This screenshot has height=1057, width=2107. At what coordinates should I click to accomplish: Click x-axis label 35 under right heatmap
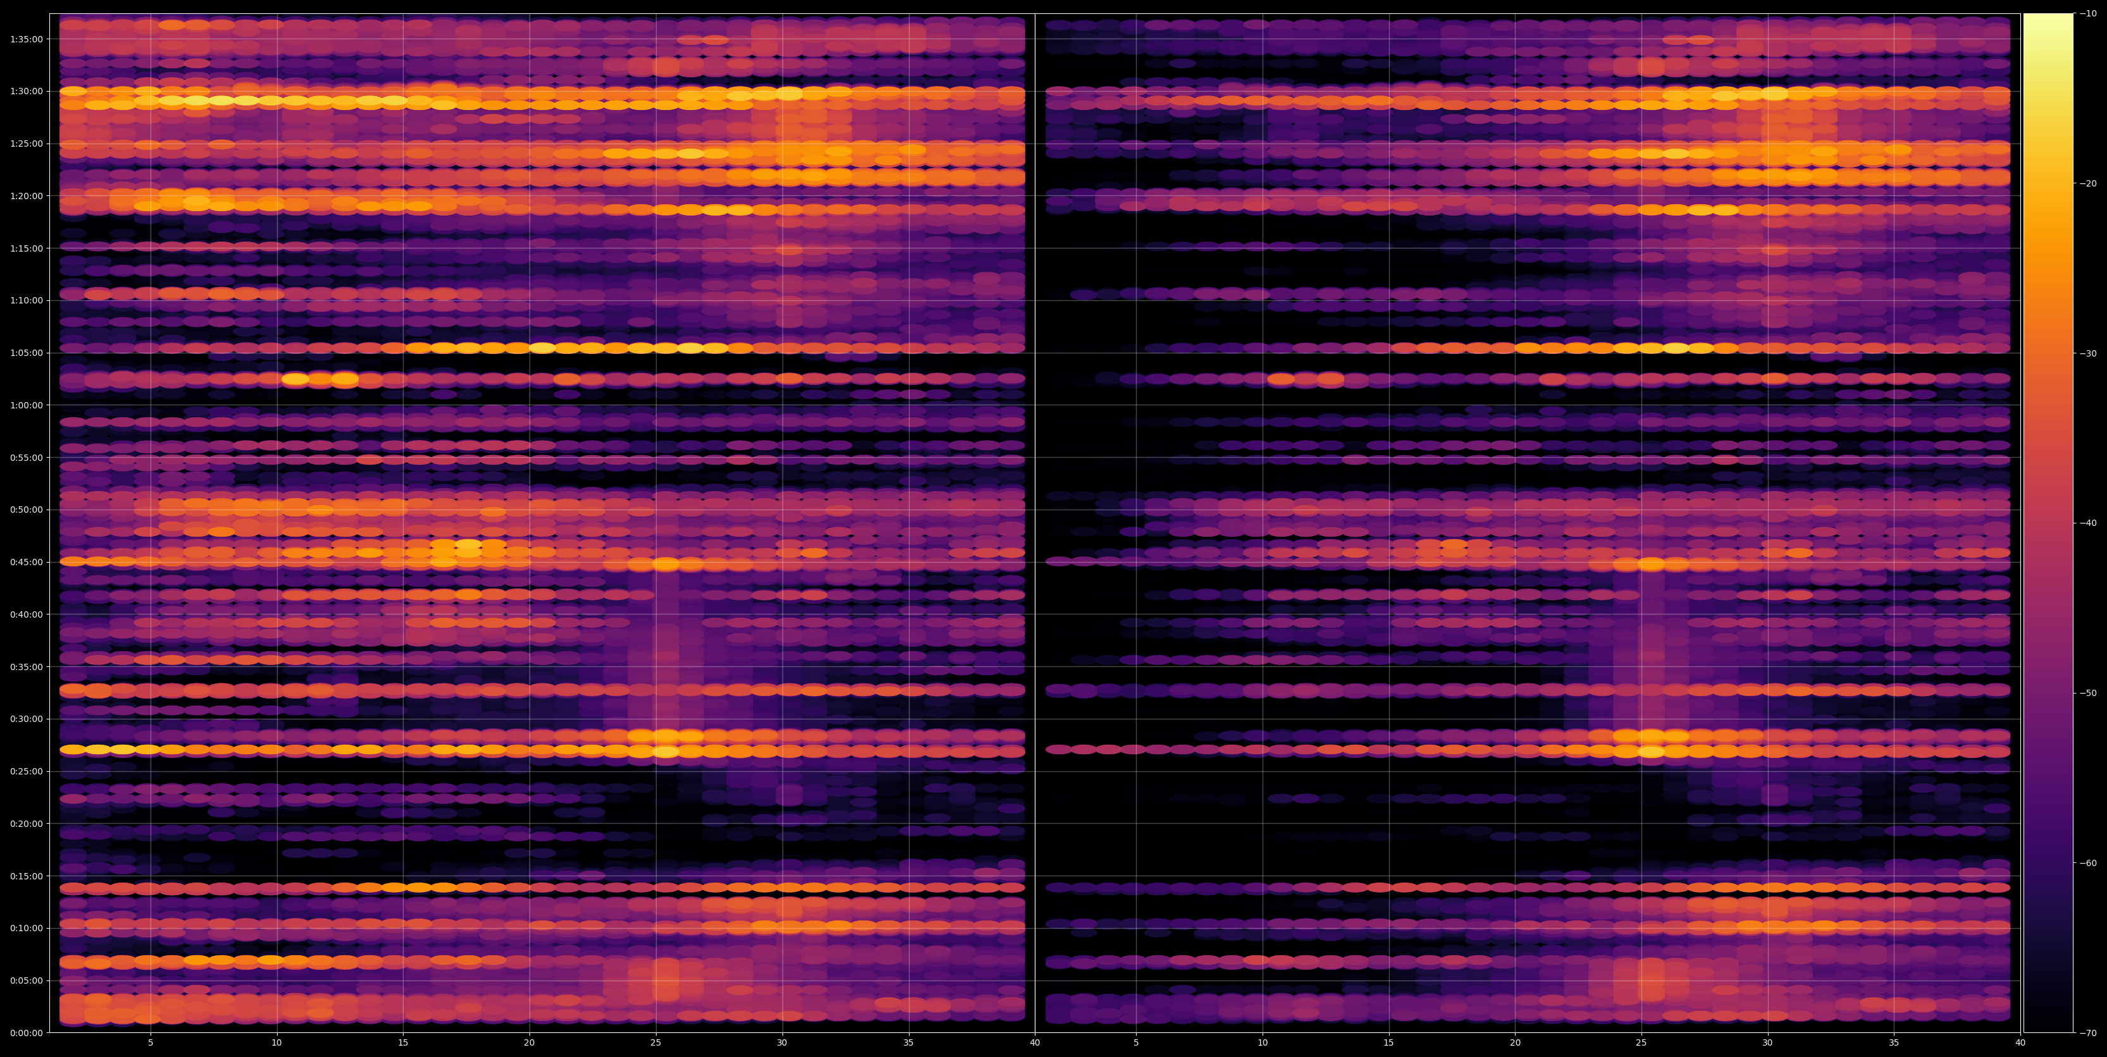1894,1043
